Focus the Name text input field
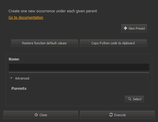 pos(79,67)
